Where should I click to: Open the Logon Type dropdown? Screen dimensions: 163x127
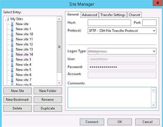click(x=122, y=51)
